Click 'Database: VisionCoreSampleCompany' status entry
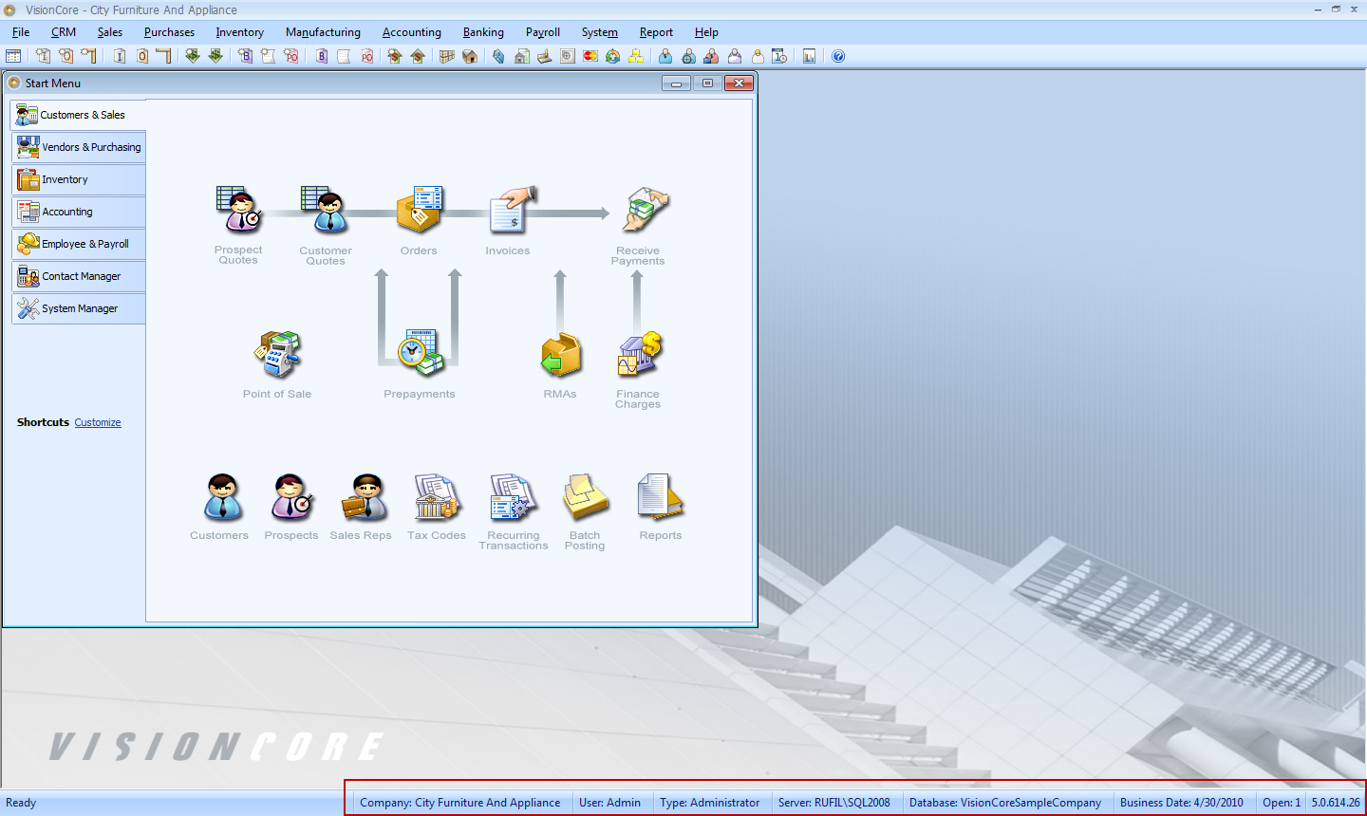Image resolution: width=1367 pixels, height=816 pixels. coord(1005,803)
